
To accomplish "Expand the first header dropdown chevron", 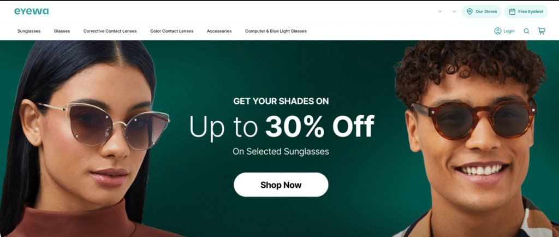I will 440,11.
